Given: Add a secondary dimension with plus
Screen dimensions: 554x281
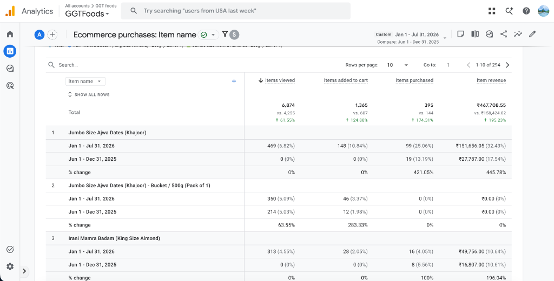Looking at the screenshot, I should pos(234,81).
